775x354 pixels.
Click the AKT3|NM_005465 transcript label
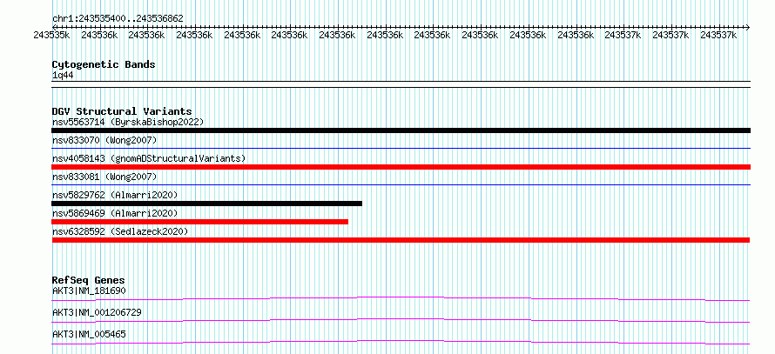(x=89, y=334)
